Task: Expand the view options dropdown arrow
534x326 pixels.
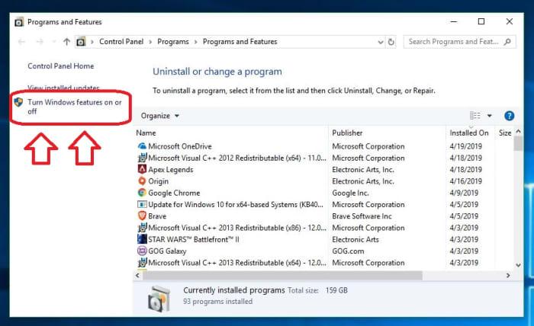Action: (490, 116)
